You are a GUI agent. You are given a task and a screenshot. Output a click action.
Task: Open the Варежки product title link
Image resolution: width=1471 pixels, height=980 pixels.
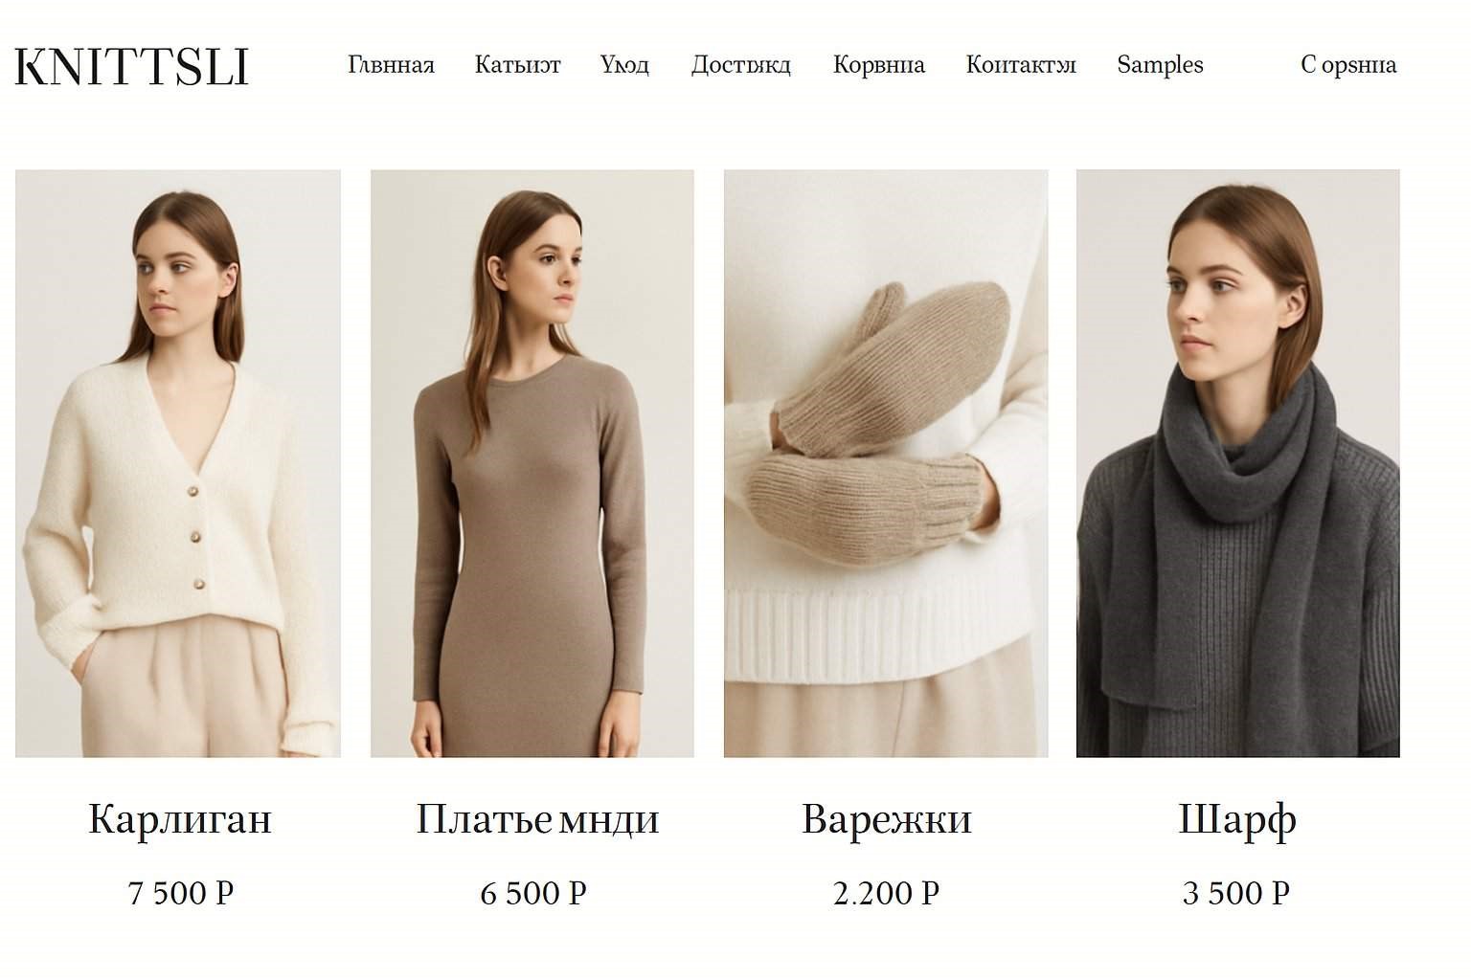click(x=887, y=819)
